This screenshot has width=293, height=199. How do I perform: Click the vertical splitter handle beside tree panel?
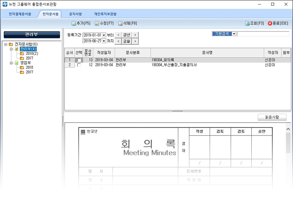click(63, 121)
